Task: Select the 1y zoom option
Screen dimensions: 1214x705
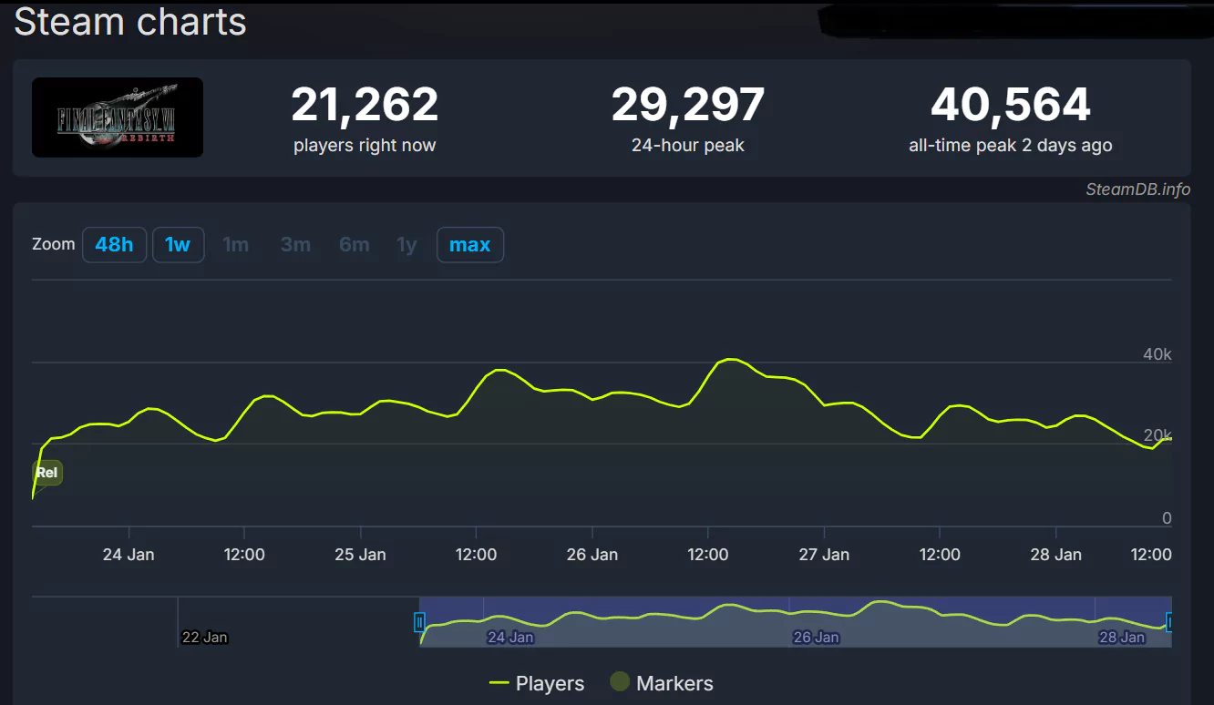Action: point(406,245)
